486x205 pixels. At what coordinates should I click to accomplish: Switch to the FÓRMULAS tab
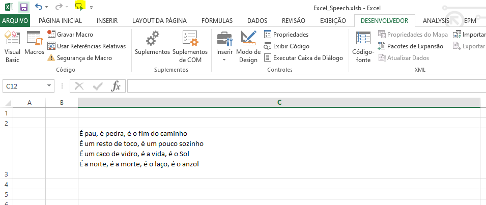click(x=217, y=21)
